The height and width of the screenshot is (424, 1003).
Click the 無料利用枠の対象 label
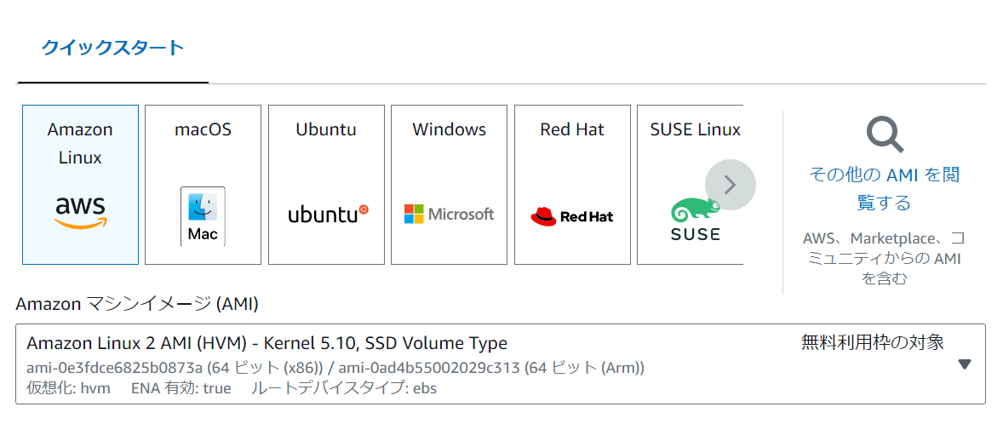coord(873,342)
